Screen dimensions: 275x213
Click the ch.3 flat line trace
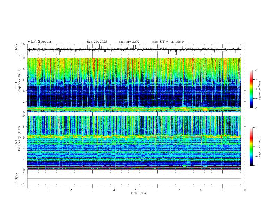coord(134,179)
